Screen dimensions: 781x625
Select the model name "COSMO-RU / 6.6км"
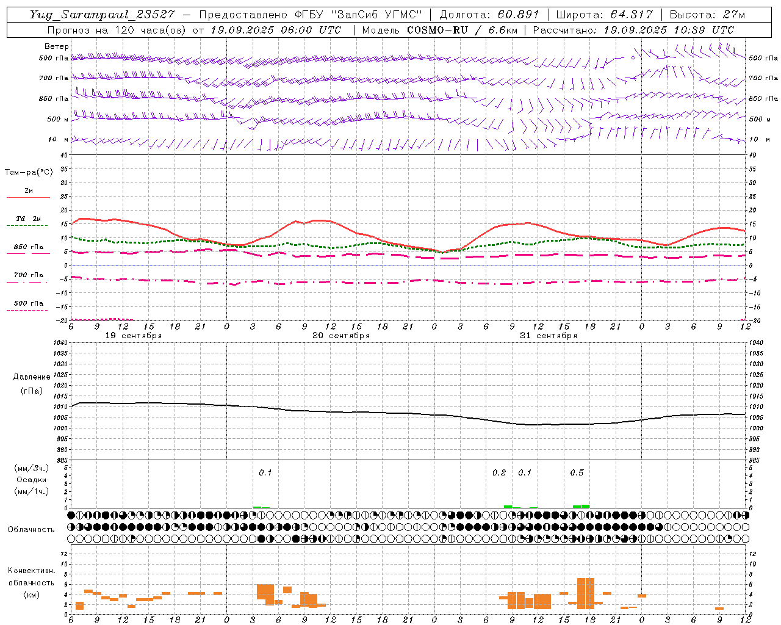tap(461, 30)
